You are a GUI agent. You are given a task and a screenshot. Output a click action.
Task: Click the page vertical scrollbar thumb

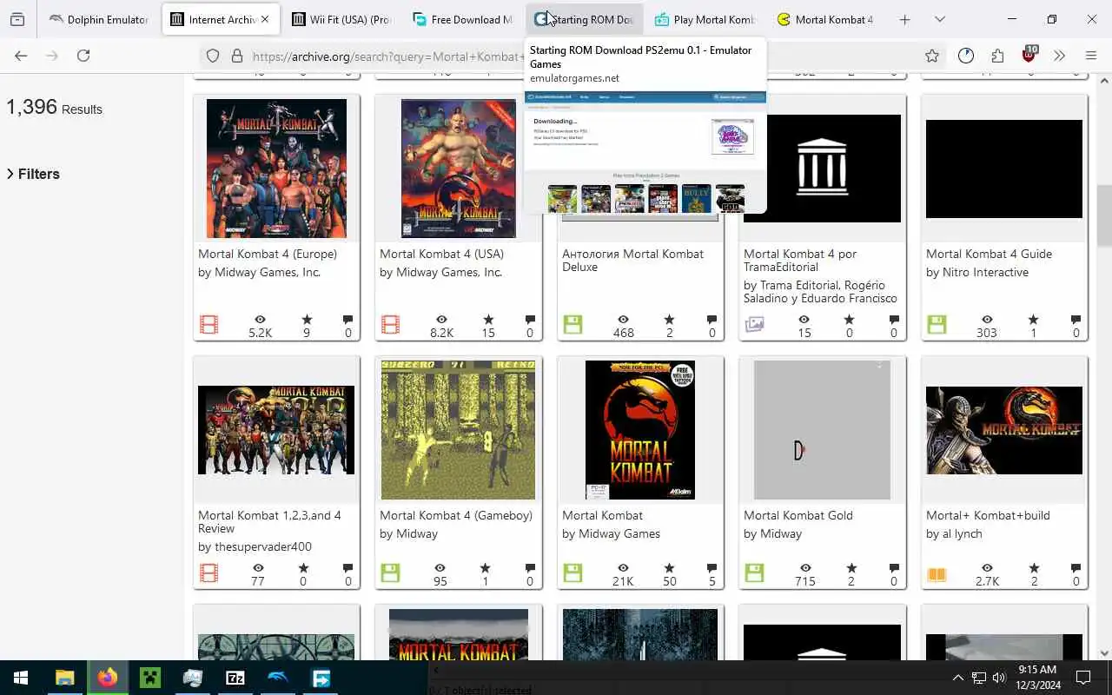(1104, 215)
